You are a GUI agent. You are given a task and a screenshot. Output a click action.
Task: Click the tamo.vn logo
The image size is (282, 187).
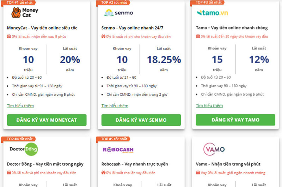213,13
